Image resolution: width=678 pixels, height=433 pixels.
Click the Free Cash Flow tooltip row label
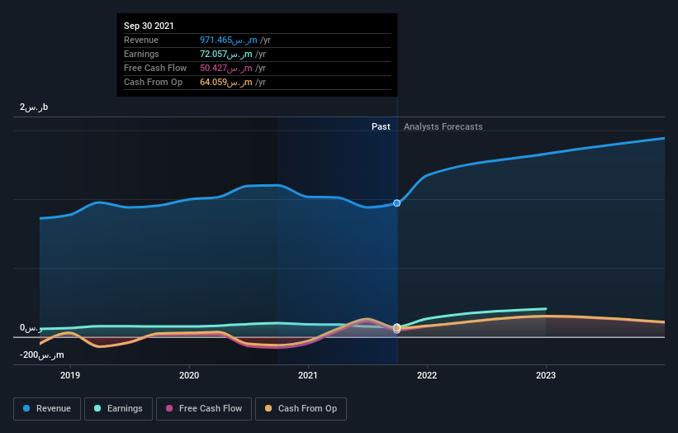[155, 69]
